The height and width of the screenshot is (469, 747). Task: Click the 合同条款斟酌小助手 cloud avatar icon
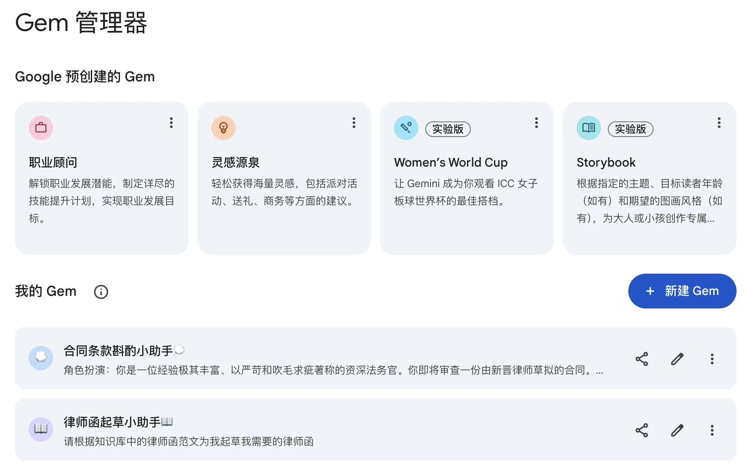click(x=40, y=358)
